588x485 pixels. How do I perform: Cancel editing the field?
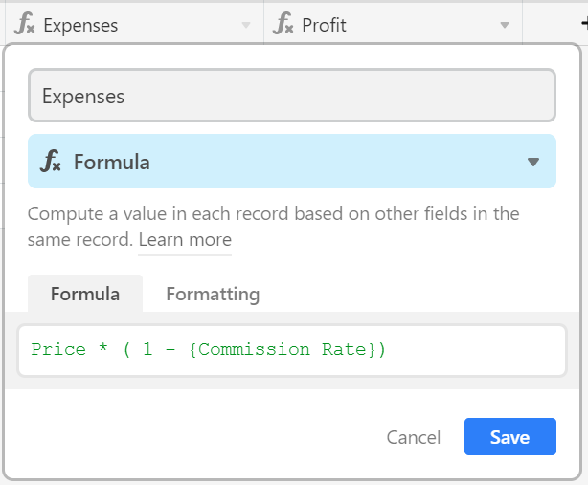(414, 437)
